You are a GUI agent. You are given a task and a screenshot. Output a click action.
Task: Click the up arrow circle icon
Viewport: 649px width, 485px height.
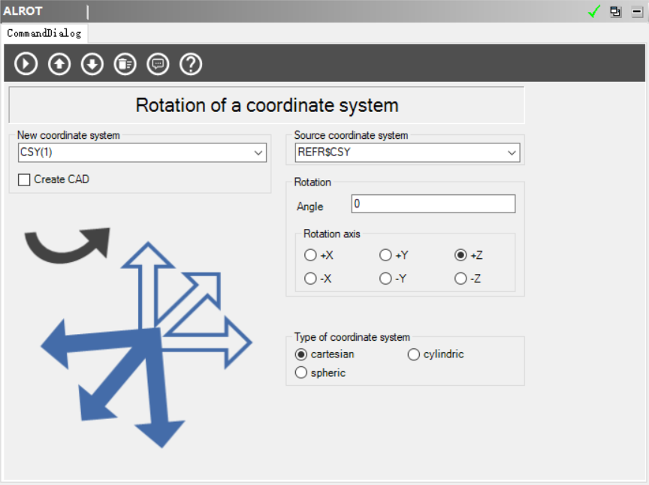point(59,64)
